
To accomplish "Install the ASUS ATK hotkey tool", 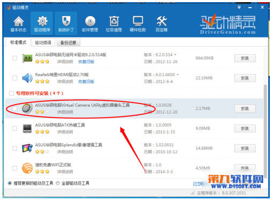I will [245, 129].
